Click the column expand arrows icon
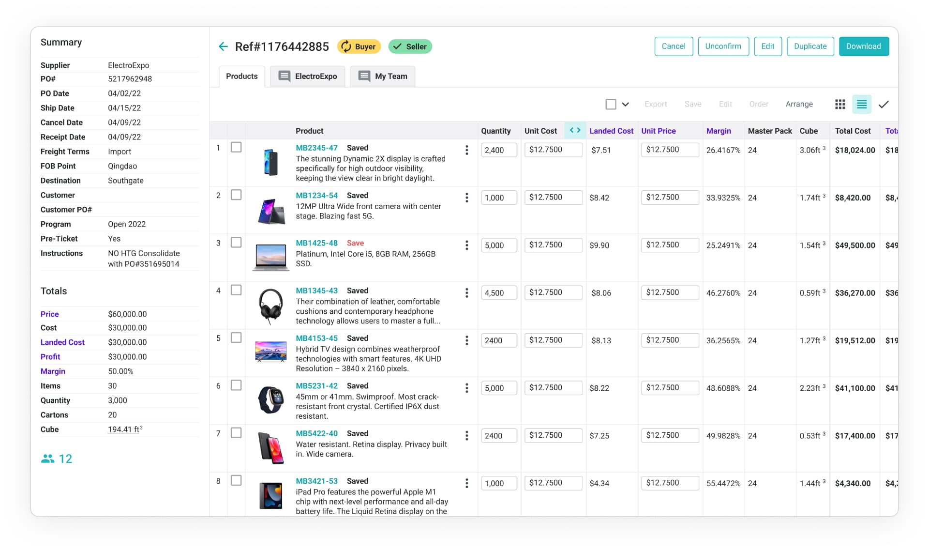 coord(575,130)
